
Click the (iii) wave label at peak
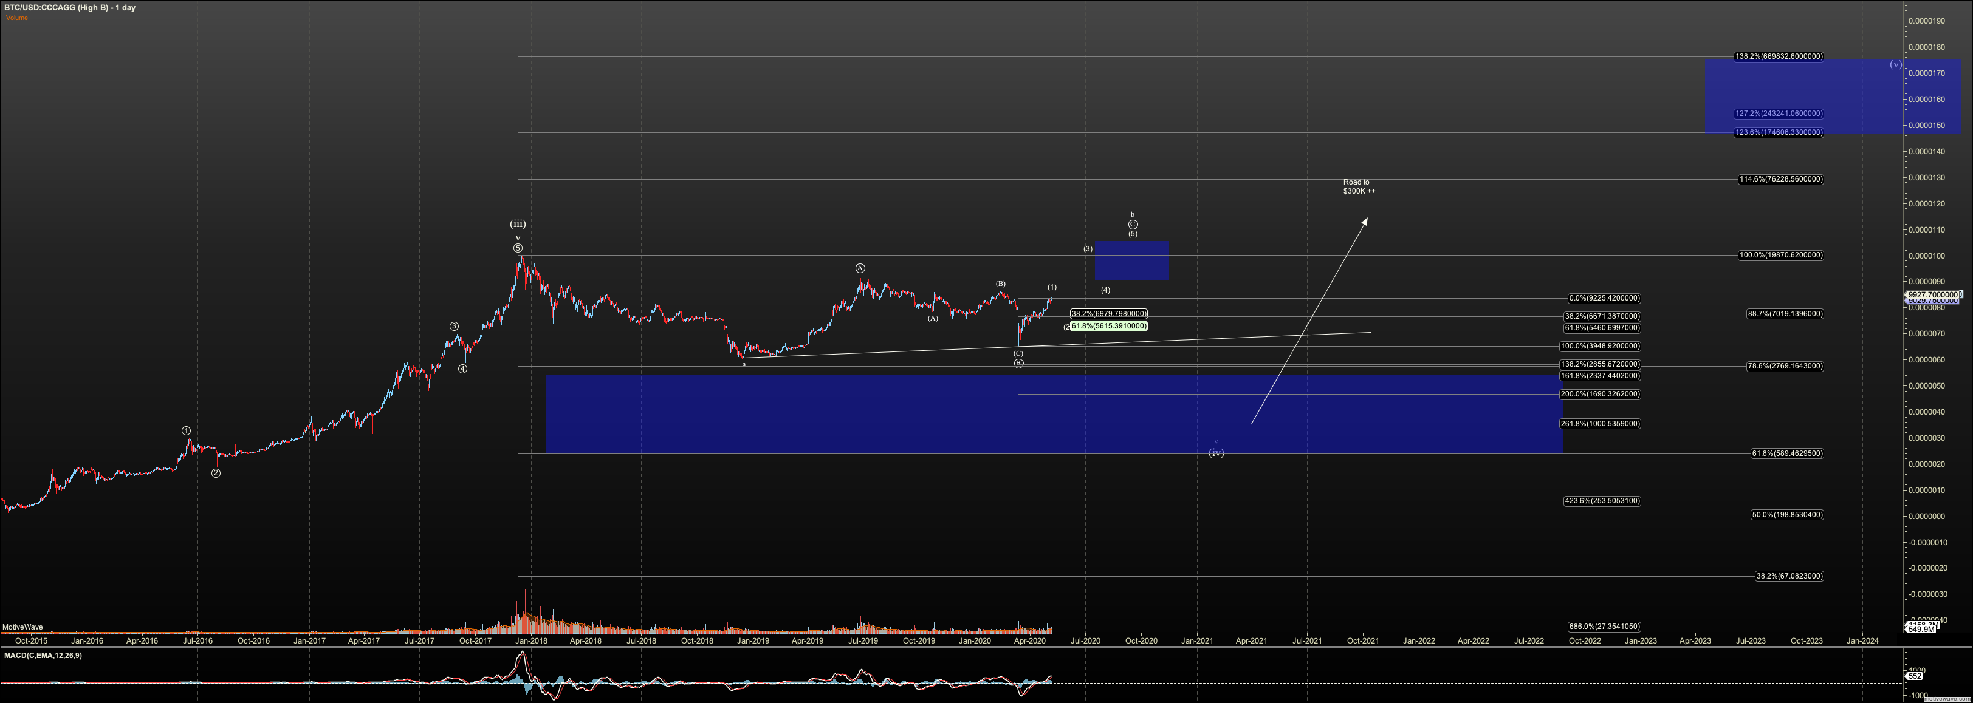coord(518,224)
